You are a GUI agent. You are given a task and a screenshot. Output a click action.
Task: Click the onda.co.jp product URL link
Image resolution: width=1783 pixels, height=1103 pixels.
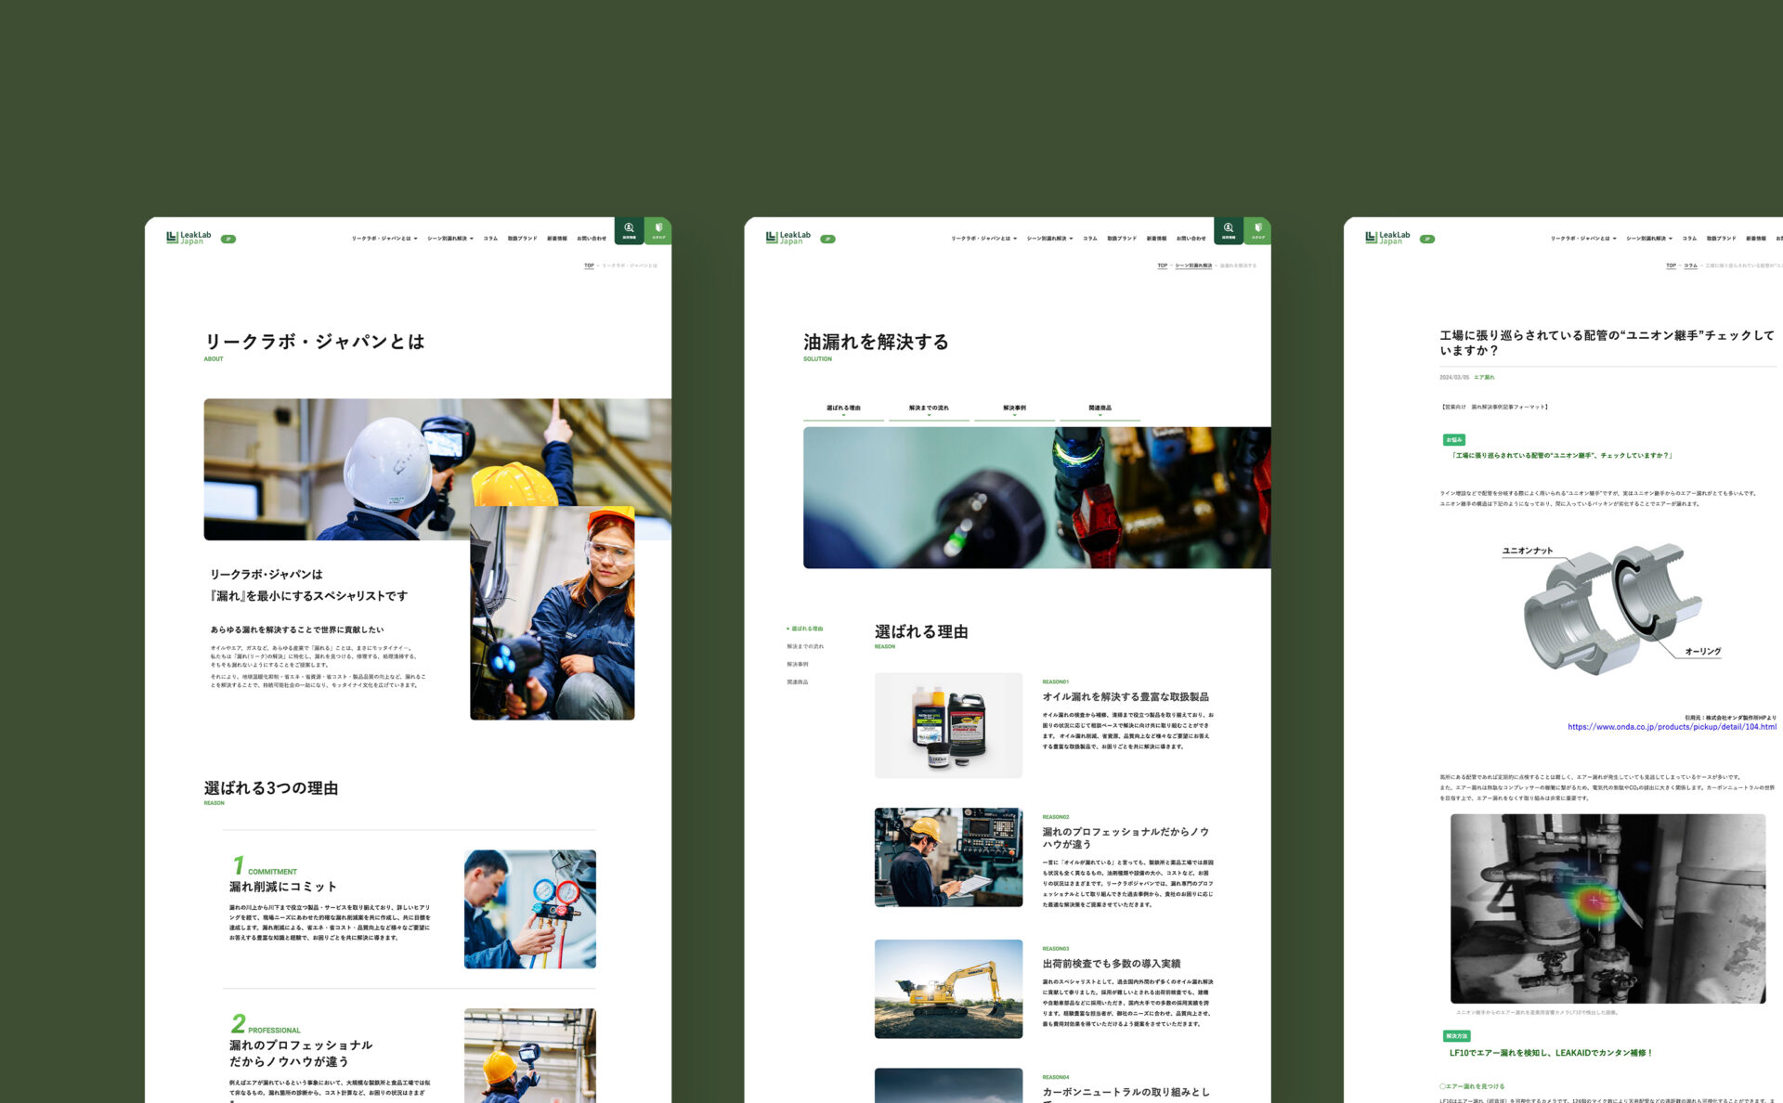tap(1672, 727)
